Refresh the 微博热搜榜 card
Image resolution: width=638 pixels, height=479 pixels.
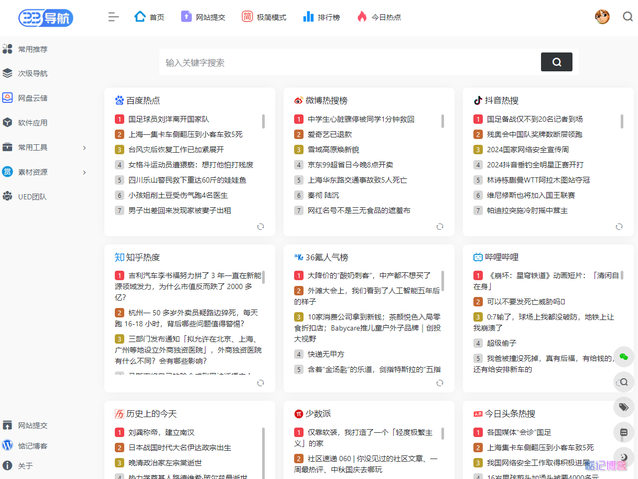pyautogui.click(x=440, y=227)
